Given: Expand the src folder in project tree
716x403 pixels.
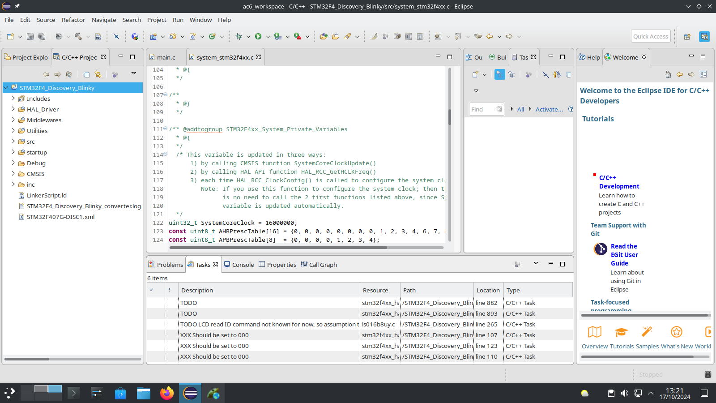Looking at the screenshot, I should click(x=13, y=141).
